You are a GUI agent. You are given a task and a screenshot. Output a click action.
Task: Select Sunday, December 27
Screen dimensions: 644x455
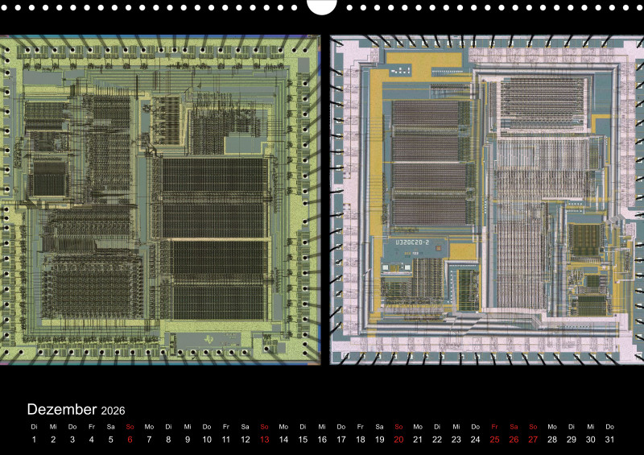(x=533, y=440)
